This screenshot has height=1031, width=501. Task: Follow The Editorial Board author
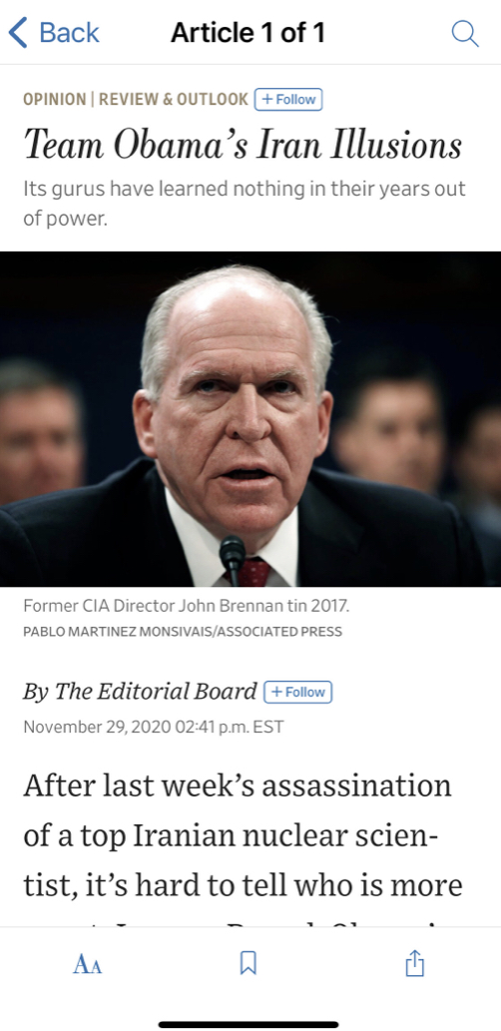tap(297, 692)
